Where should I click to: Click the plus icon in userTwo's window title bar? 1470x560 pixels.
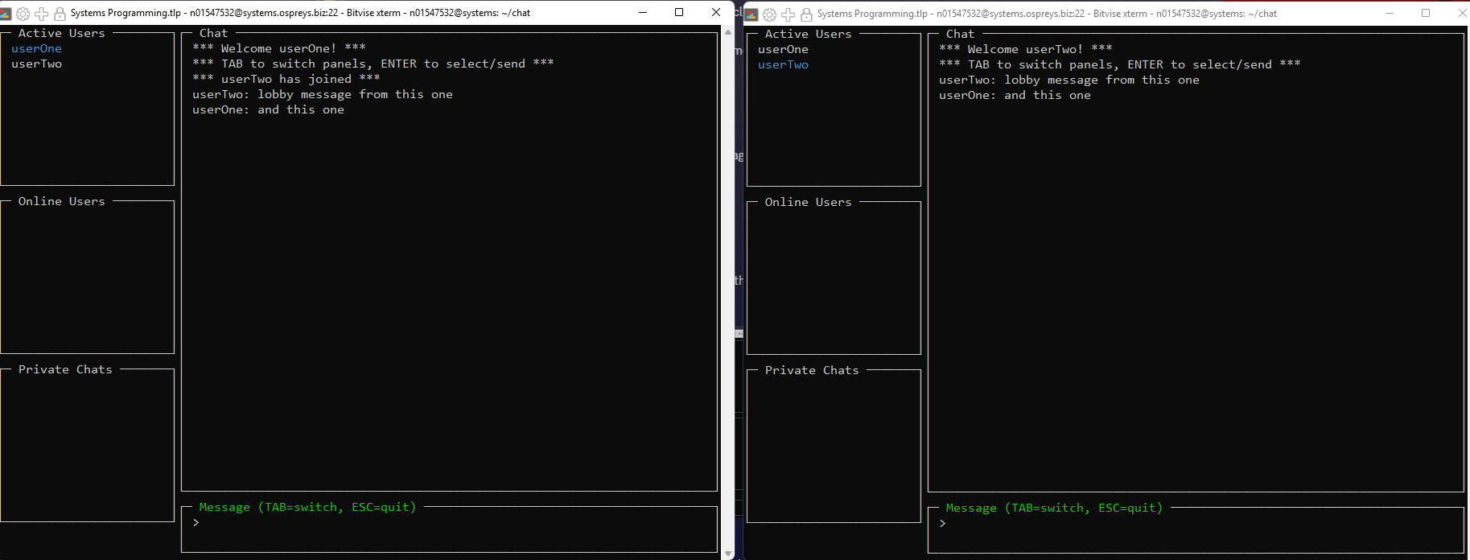788,14
